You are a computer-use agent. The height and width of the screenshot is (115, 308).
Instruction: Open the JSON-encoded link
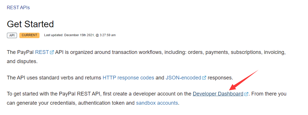[x=183, y=78]
